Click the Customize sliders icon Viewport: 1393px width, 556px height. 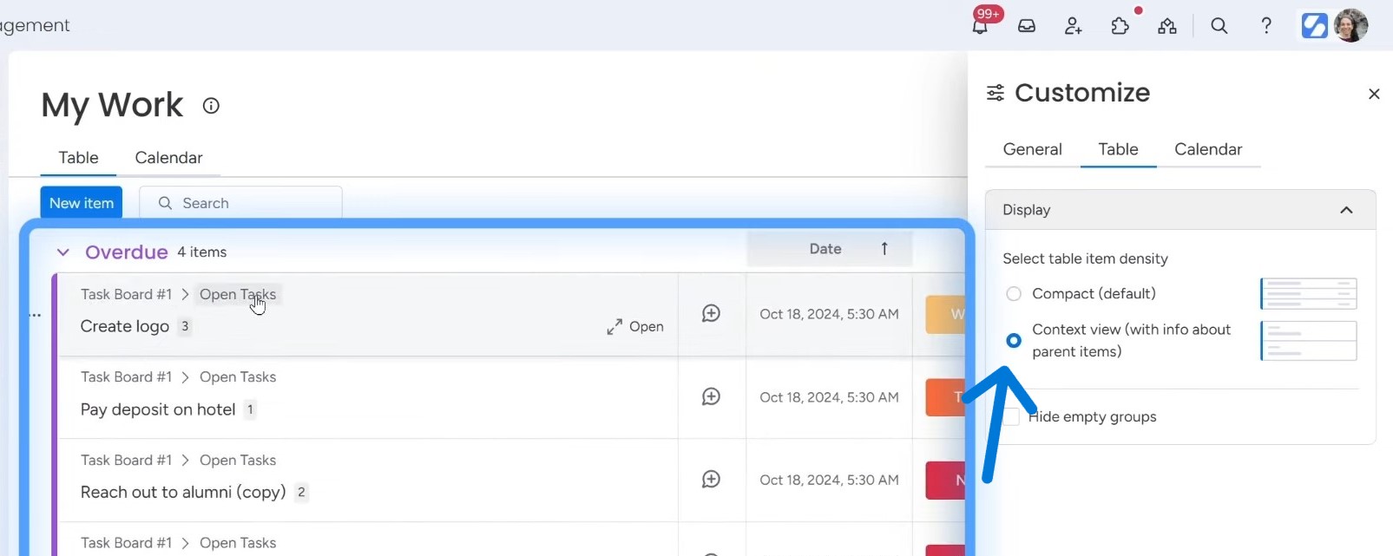[x=995, y=93]
